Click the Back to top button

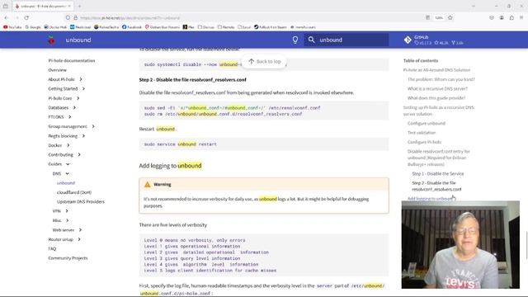264,61
